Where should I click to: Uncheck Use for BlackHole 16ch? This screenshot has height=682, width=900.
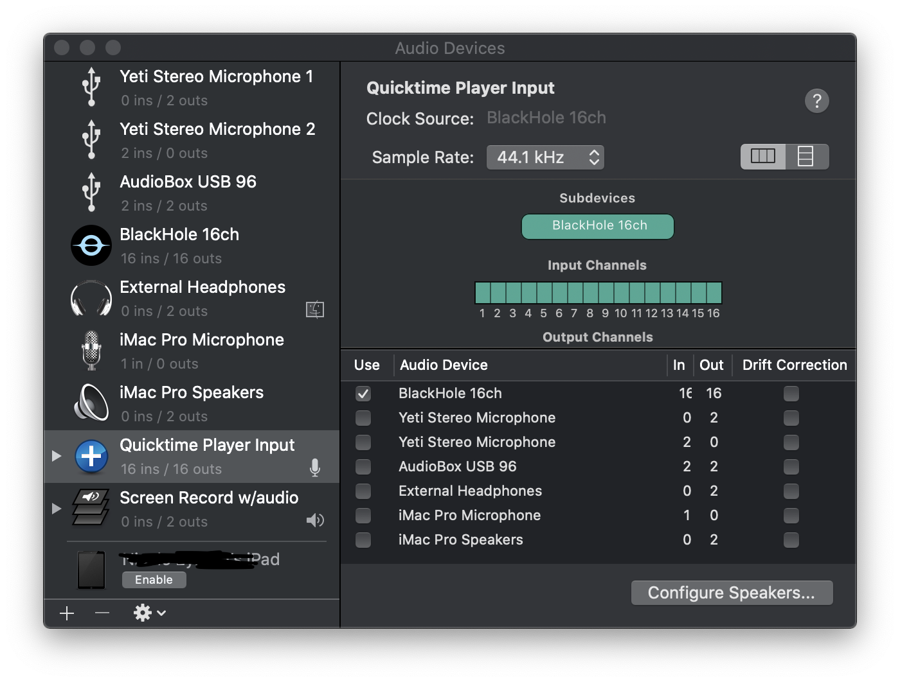click(363, 394)
